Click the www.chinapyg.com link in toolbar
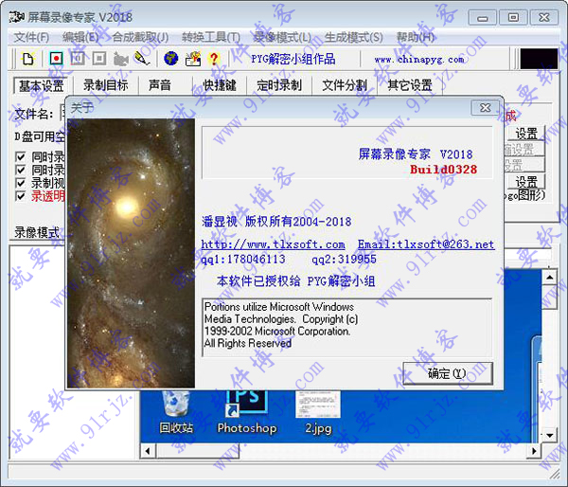 pos(418,60)
